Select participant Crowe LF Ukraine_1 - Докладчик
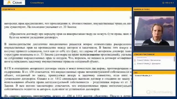Image resolution: width=177 pixels, height=99 pixels. point(149,64)
